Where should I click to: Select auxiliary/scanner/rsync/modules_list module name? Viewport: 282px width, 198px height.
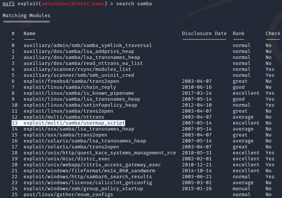point(77,69)
